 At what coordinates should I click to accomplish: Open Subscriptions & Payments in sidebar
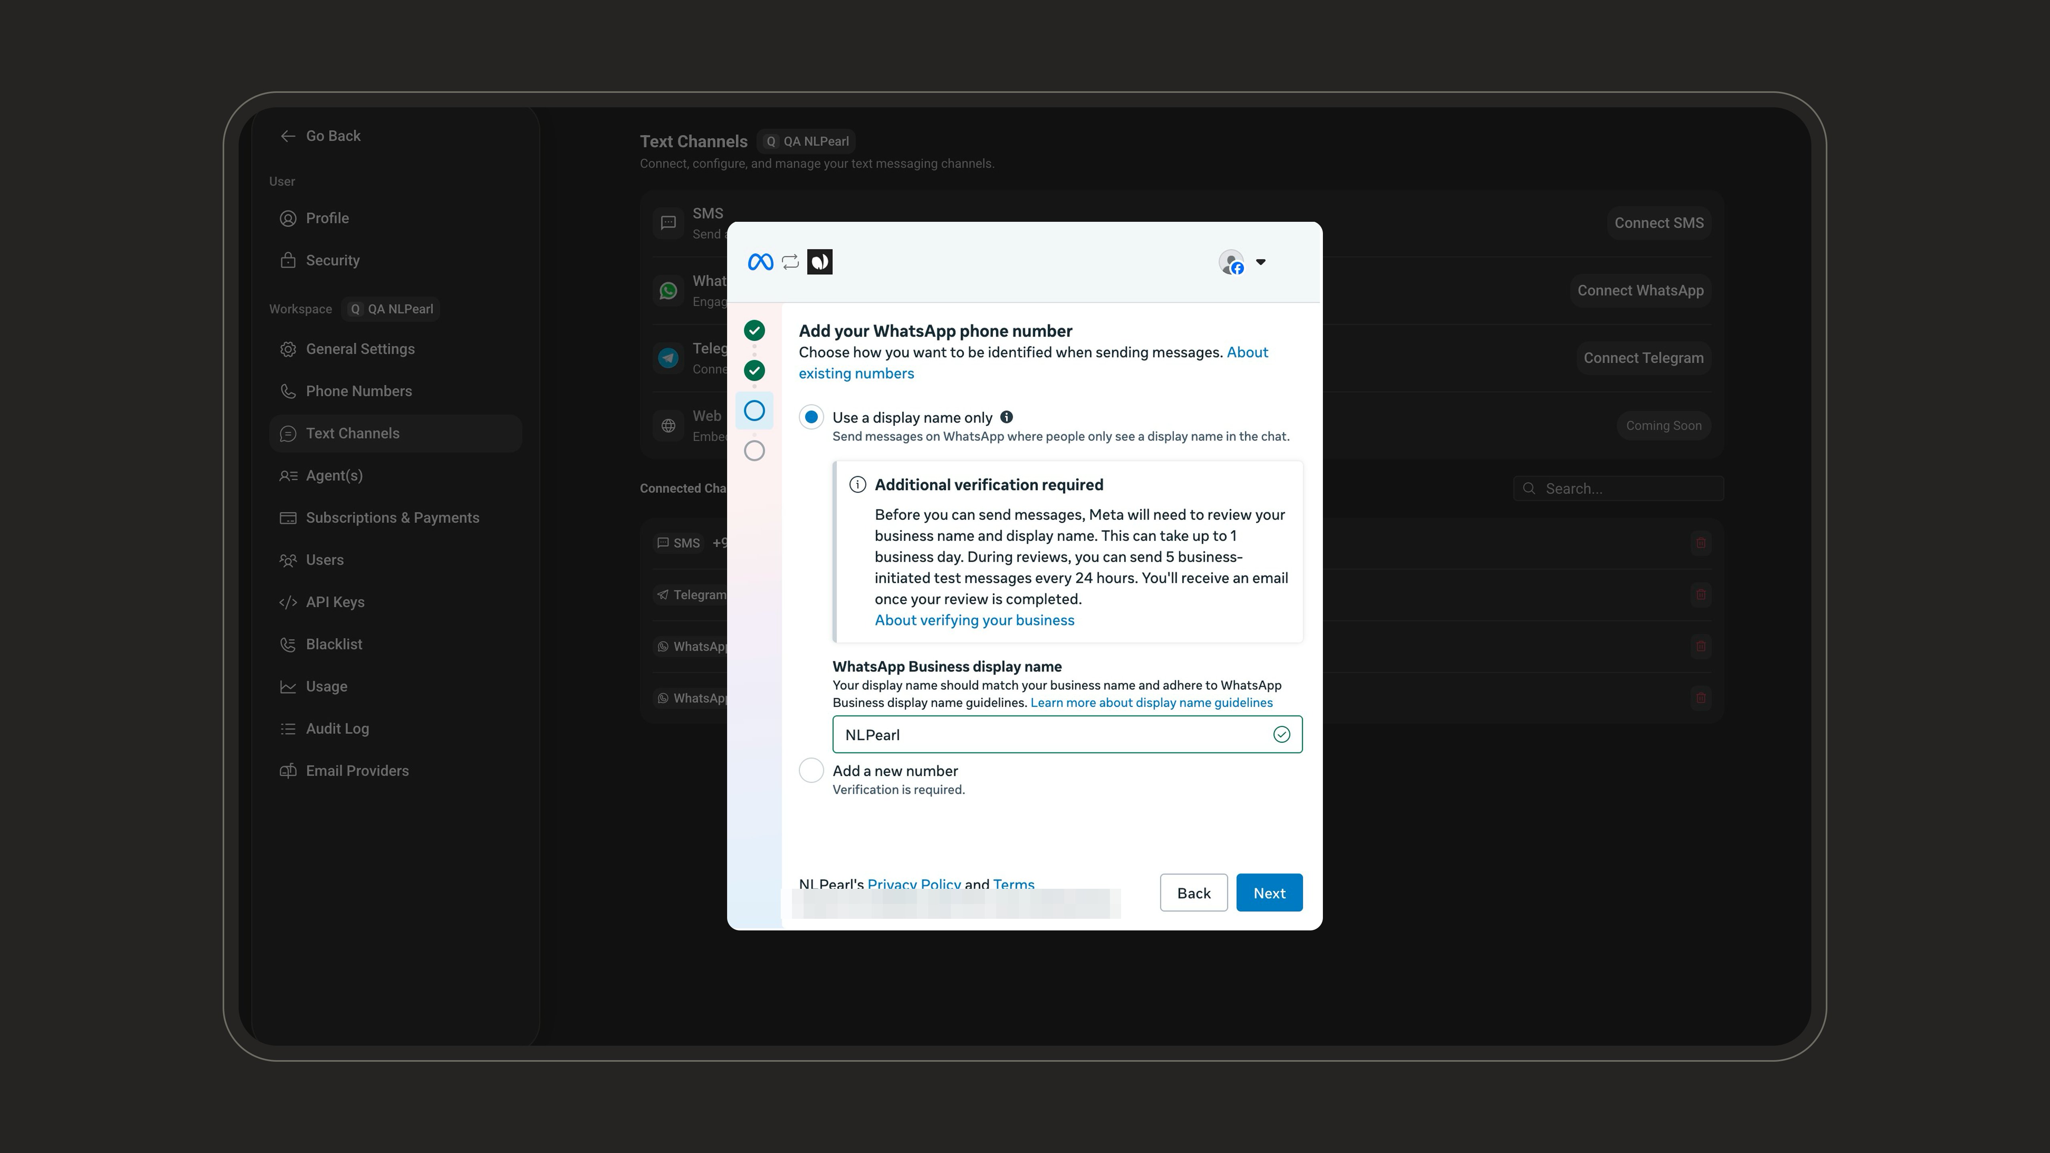click(x=396, y=518)
